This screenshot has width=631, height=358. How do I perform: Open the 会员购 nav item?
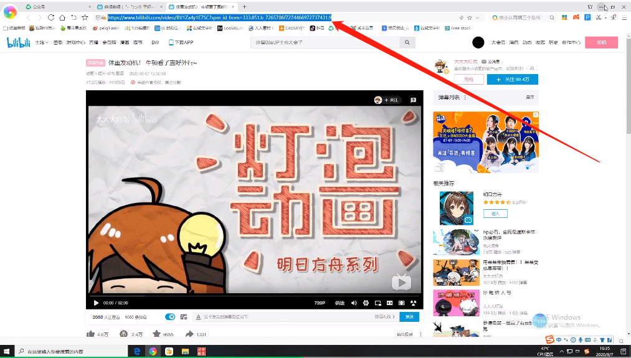[x=109, y=42]
